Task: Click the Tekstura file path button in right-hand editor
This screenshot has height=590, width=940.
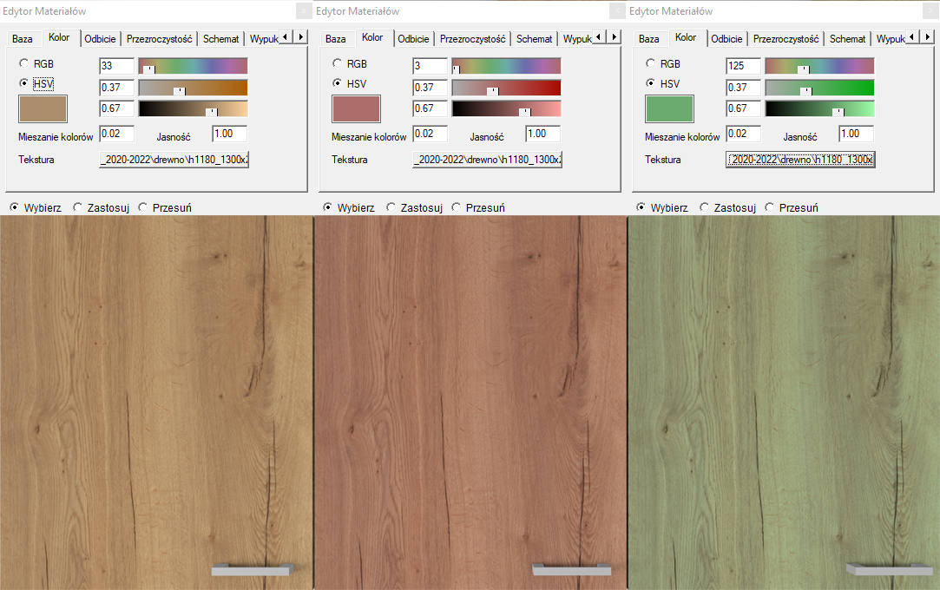Action: tap(800, 160)
